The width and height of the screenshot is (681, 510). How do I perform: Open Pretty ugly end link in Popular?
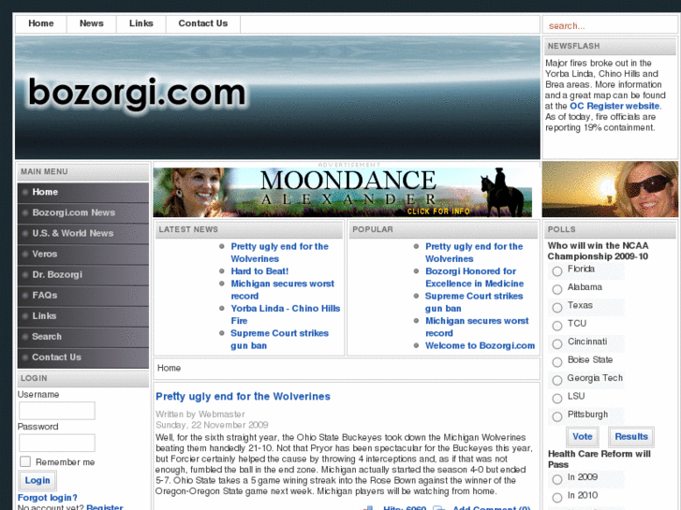point(474,253)
